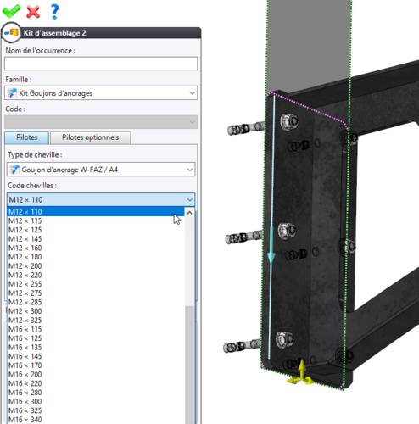Open help via blue question mark
The width and height of the screenshot is (419, 424).
point(54,12)
